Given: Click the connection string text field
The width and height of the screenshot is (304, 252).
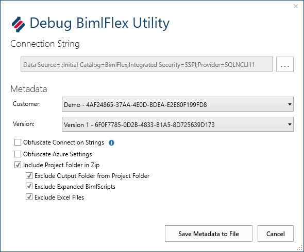Looking at the screenshot, I should (147, 64).
